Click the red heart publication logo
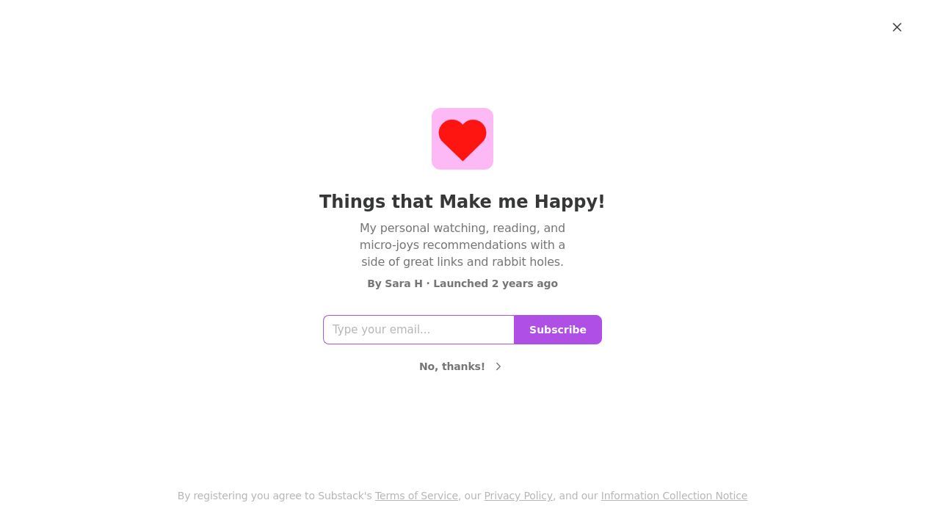This screenshot has height=514, width=925. tap(462, 139)
